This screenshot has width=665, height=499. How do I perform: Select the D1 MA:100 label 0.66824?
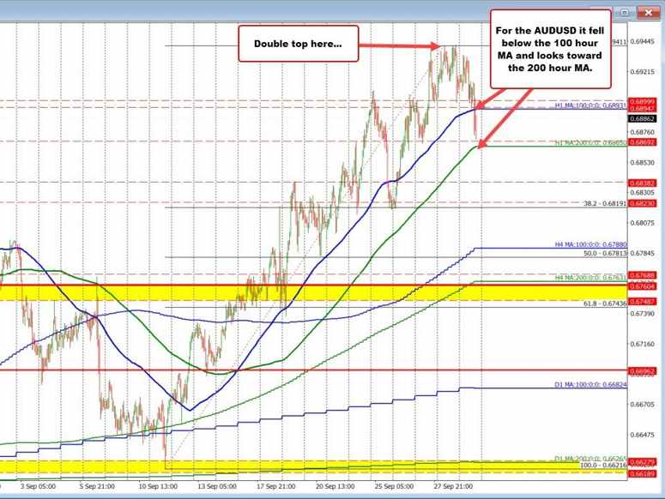pyautogui.click(x=591, y=385)
